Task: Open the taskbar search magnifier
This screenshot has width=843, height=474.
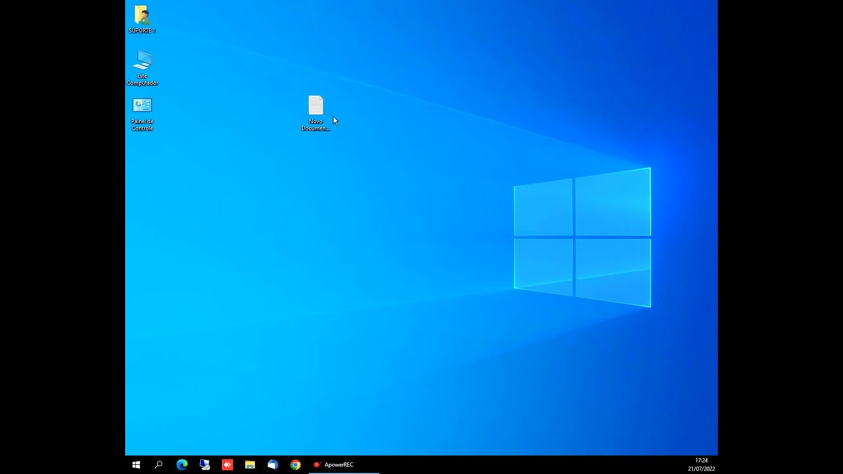Action: point(159,465)
